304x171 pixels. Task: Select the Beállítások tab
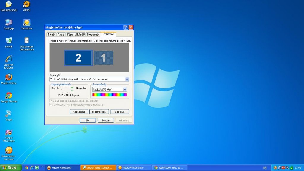108,34
